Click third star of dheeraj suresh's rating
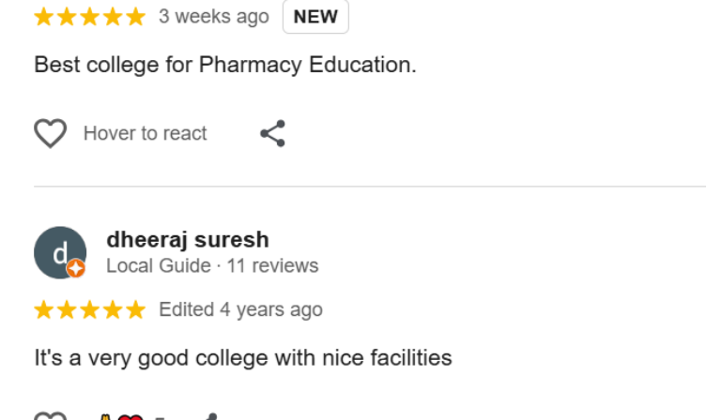Image resolution: width=707 pixels, height=420 pixels. point(90,309)
